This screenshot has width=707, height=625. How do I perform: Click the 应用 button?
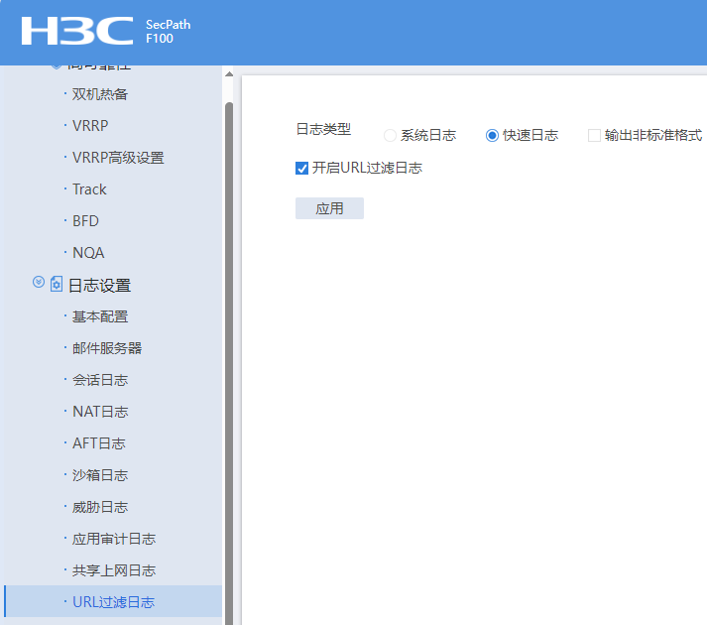click(329, 208)
